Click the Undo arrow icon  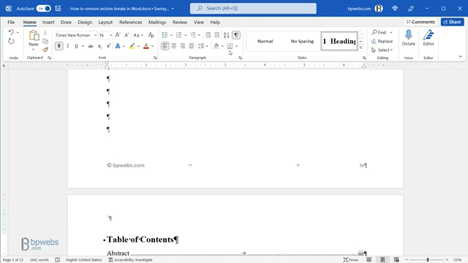click(x=11, y=32)
